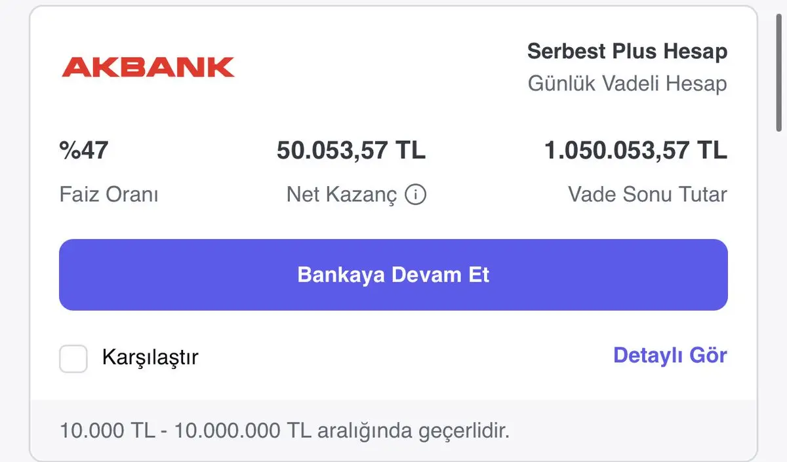Click the Net Kazanç info icon
Image resolution: width=787 pixels, height=462 pixels.
click(x=416, y=195)
